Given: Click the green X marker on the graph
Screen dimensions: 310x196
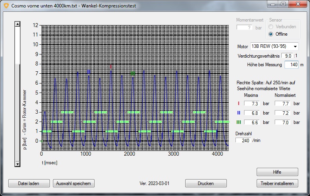Looking at the screenshot, I should (133, 73).
